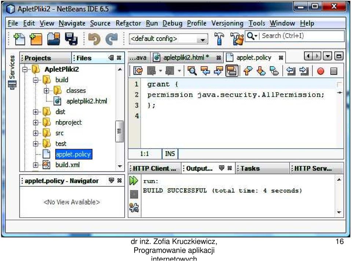Click the apletpliki2.html file icon in tree

[58, 101]
